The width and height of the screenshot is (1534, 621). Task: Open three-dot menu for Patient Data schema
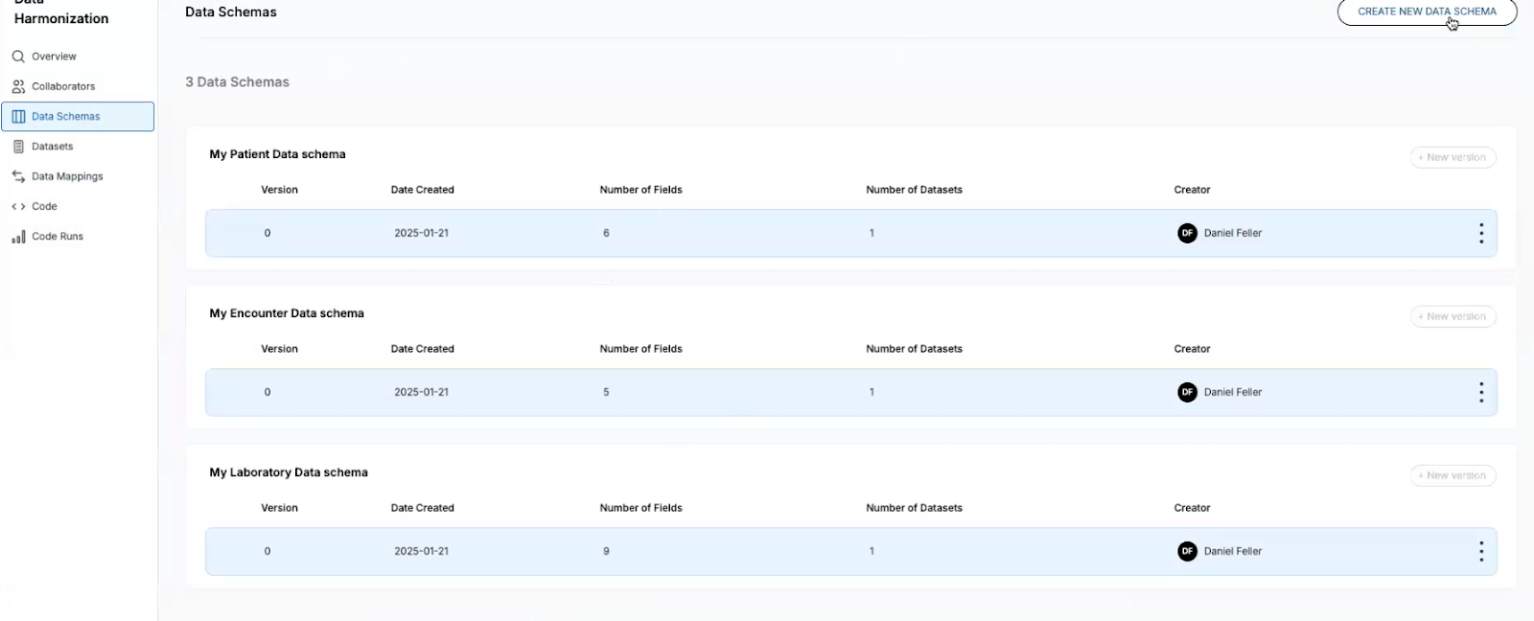[x=1481, y=233]
